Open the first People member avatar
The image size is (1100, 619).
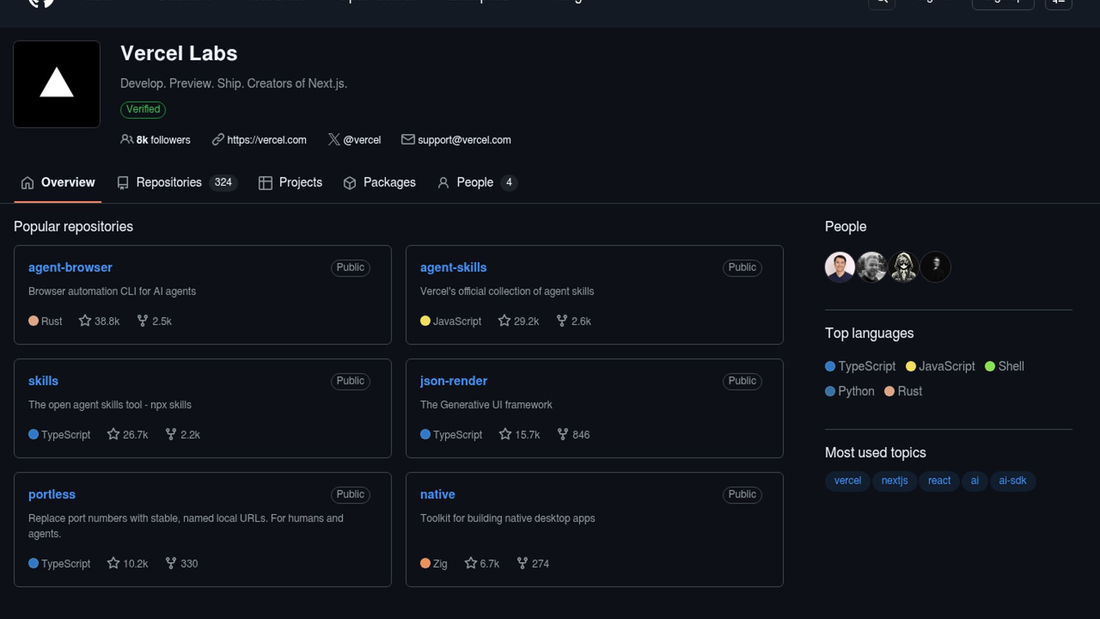(840, 267)
